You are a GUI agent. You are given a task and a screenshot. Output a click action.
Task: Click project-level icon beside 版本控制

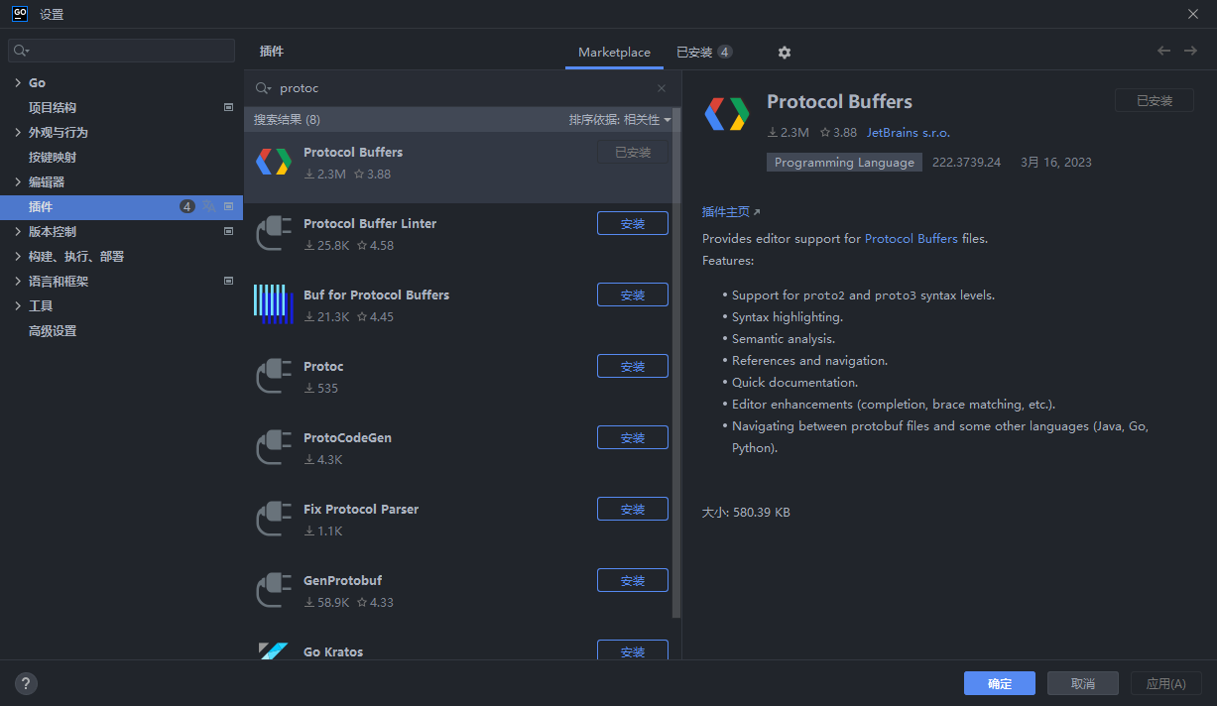coord(228,231)
